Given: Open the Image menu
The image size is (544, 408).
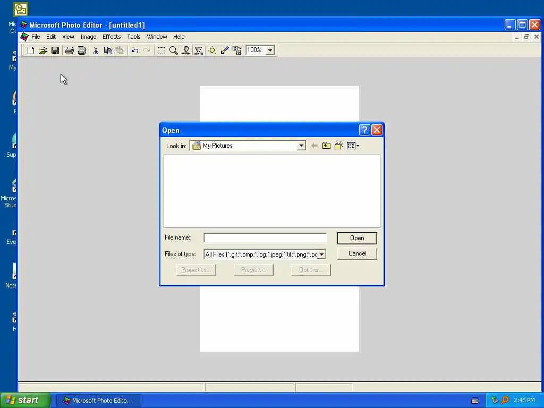Looking at the screenshot, I should click(88, 37).
